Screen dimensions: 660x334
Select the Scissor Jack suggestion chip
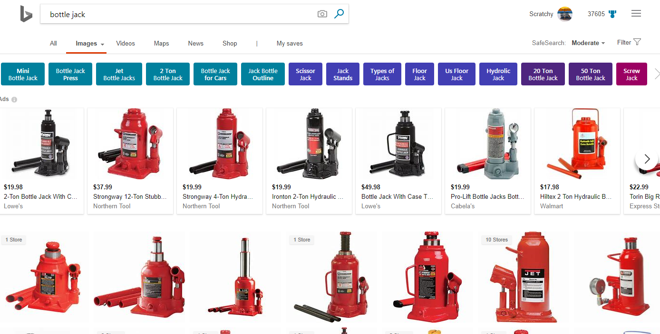tap(305, 74)
